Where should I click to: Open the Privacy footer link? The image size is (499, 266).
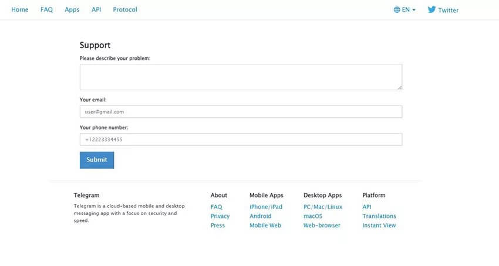220,216
